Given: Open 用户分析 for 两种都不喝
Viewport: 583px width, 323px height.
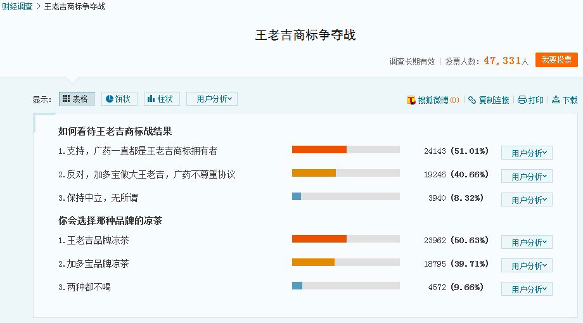Looking at the screenshot, I should [527, 289].
